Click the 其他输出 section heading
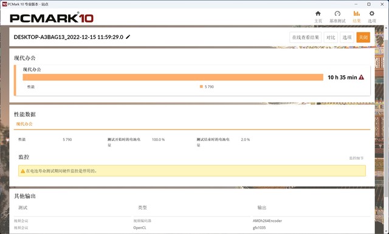Screen dimensions: 389x234 pyautogui.click(x=25, y=196)
